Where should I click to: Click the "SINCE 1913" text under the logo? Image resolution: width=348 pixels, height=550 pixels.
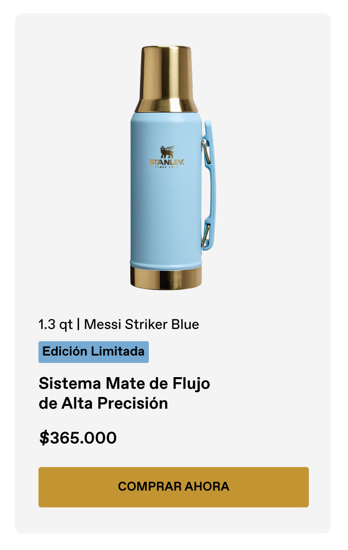tap(166, 167)
